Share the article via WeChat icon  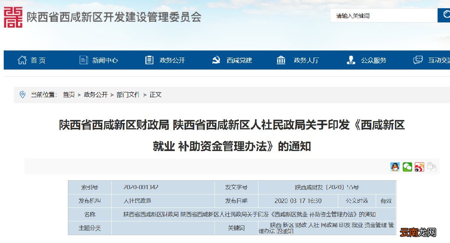(x=407, y=167)
